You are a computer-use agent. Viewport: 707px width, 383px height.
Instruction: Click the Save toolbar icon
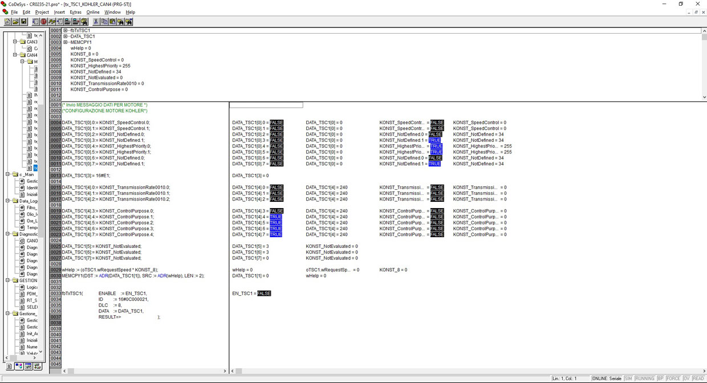point(23,22)
